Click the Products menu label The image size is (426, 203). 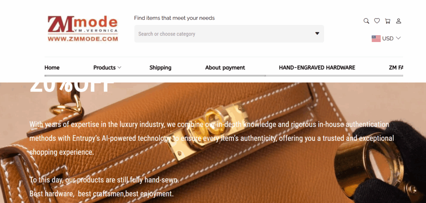[104, 68]
